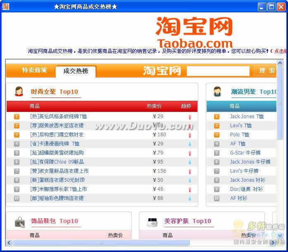288x252 pixels.
Task: Open 时尚女装 Top10 heading
Action: click(55, 92)
